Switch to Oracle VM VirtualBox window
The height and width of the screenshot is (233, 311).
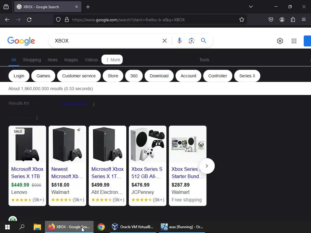(x=133, y=227)
